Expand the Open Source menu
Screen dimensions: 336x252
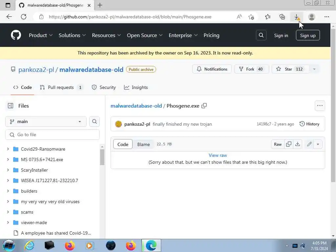coord(145,35)
